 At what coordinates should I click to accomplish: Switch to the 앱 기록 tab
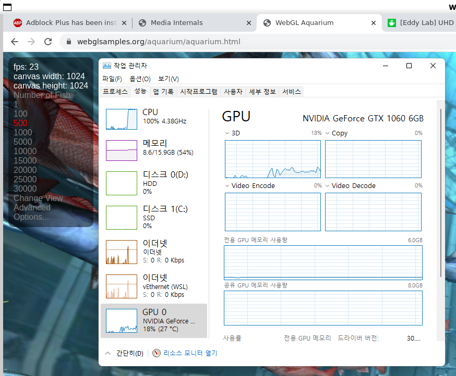pyautogui.click(x=163, y=92)
